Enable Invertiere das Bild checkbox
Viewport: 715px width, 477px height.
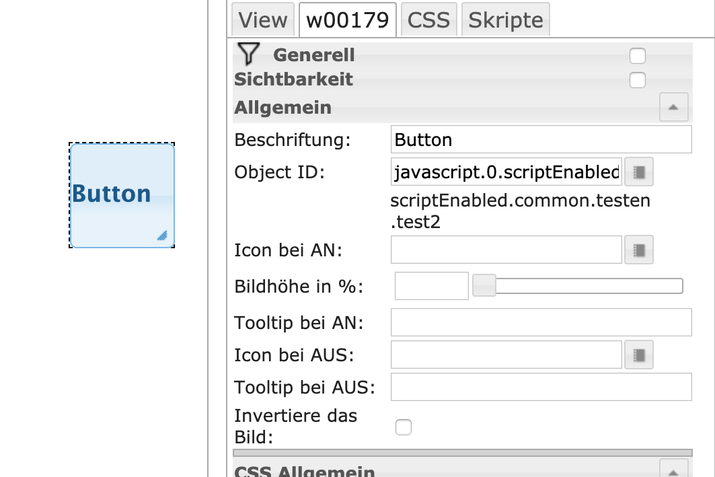click(404, 427)
